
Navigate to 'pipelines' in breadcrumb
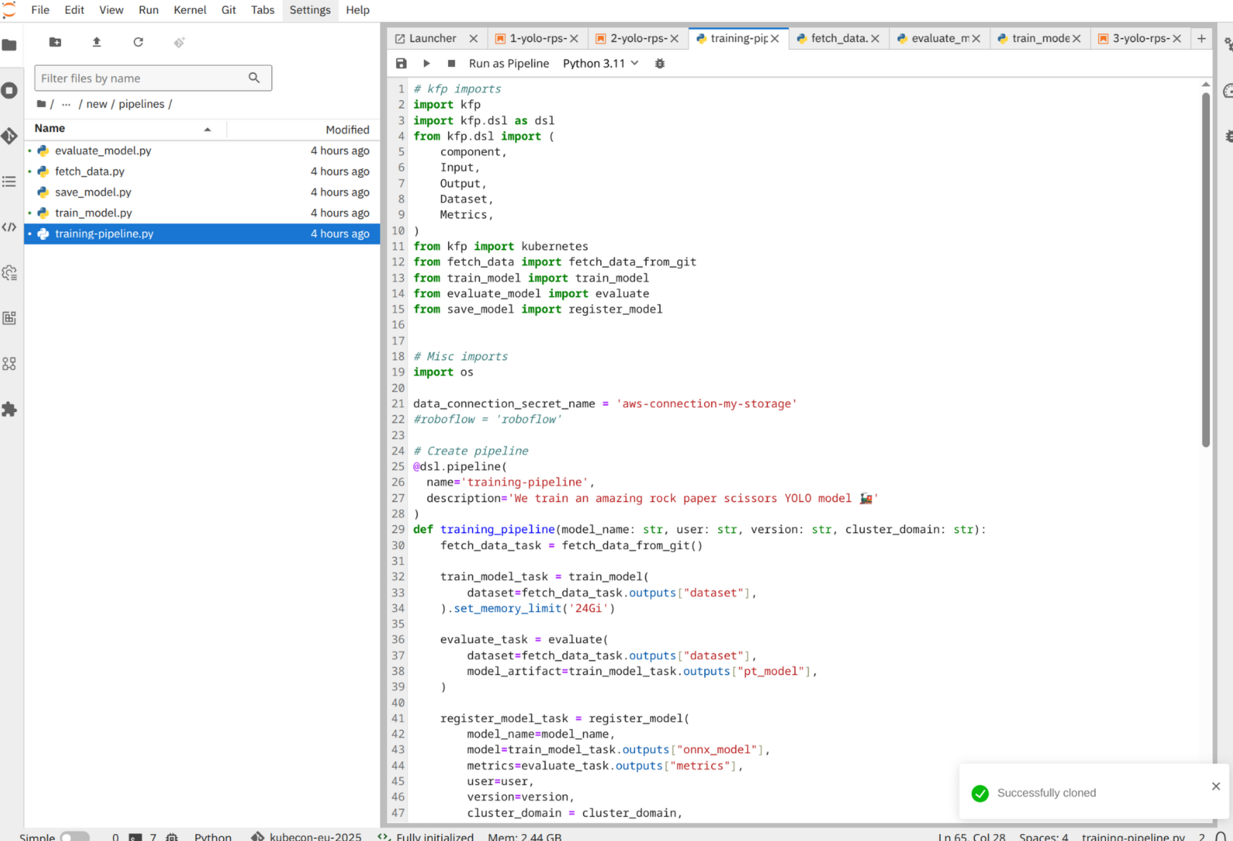141,104
